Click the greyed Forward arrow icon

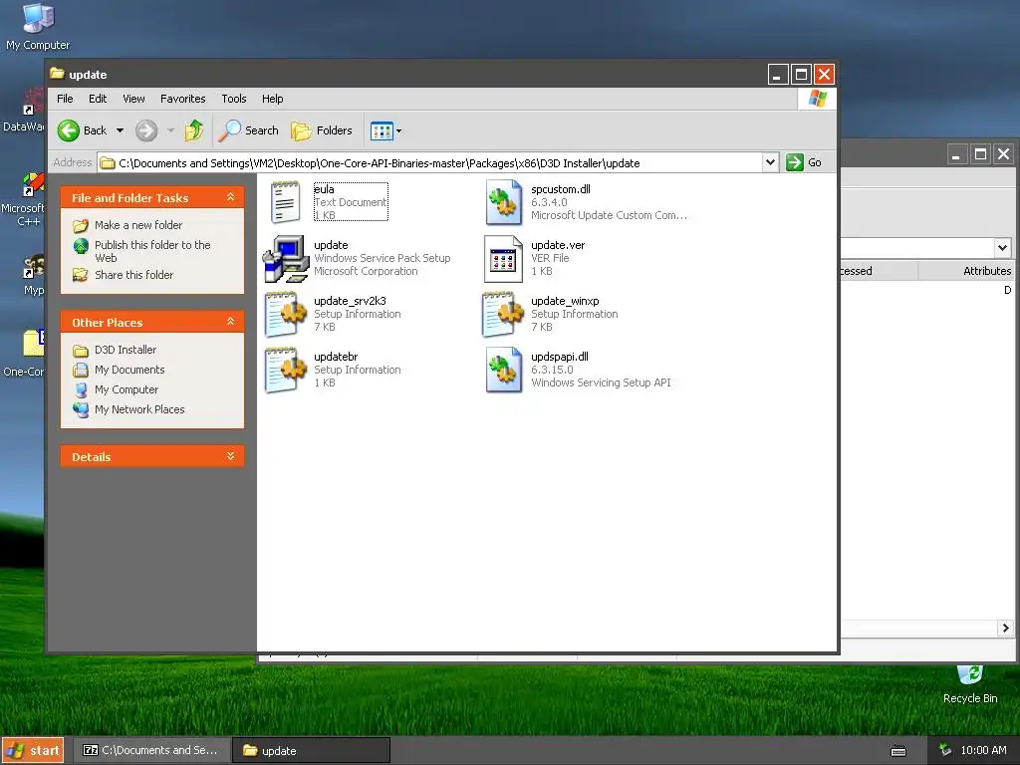[x=146, y=130]
